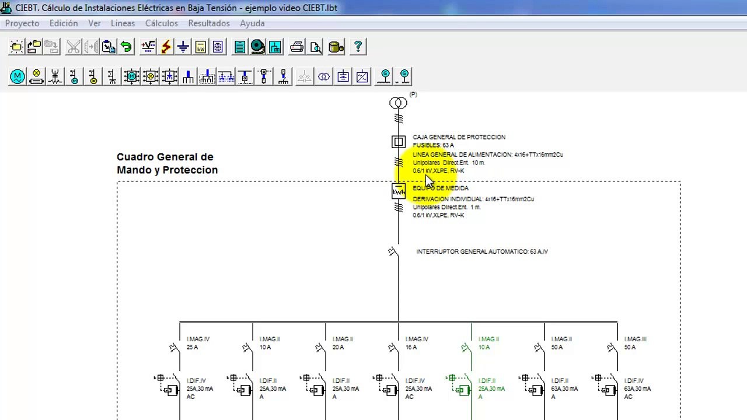Click the battery capacitor box icon
The height and width of the screenshot is (420, 747).
(343, 76)
